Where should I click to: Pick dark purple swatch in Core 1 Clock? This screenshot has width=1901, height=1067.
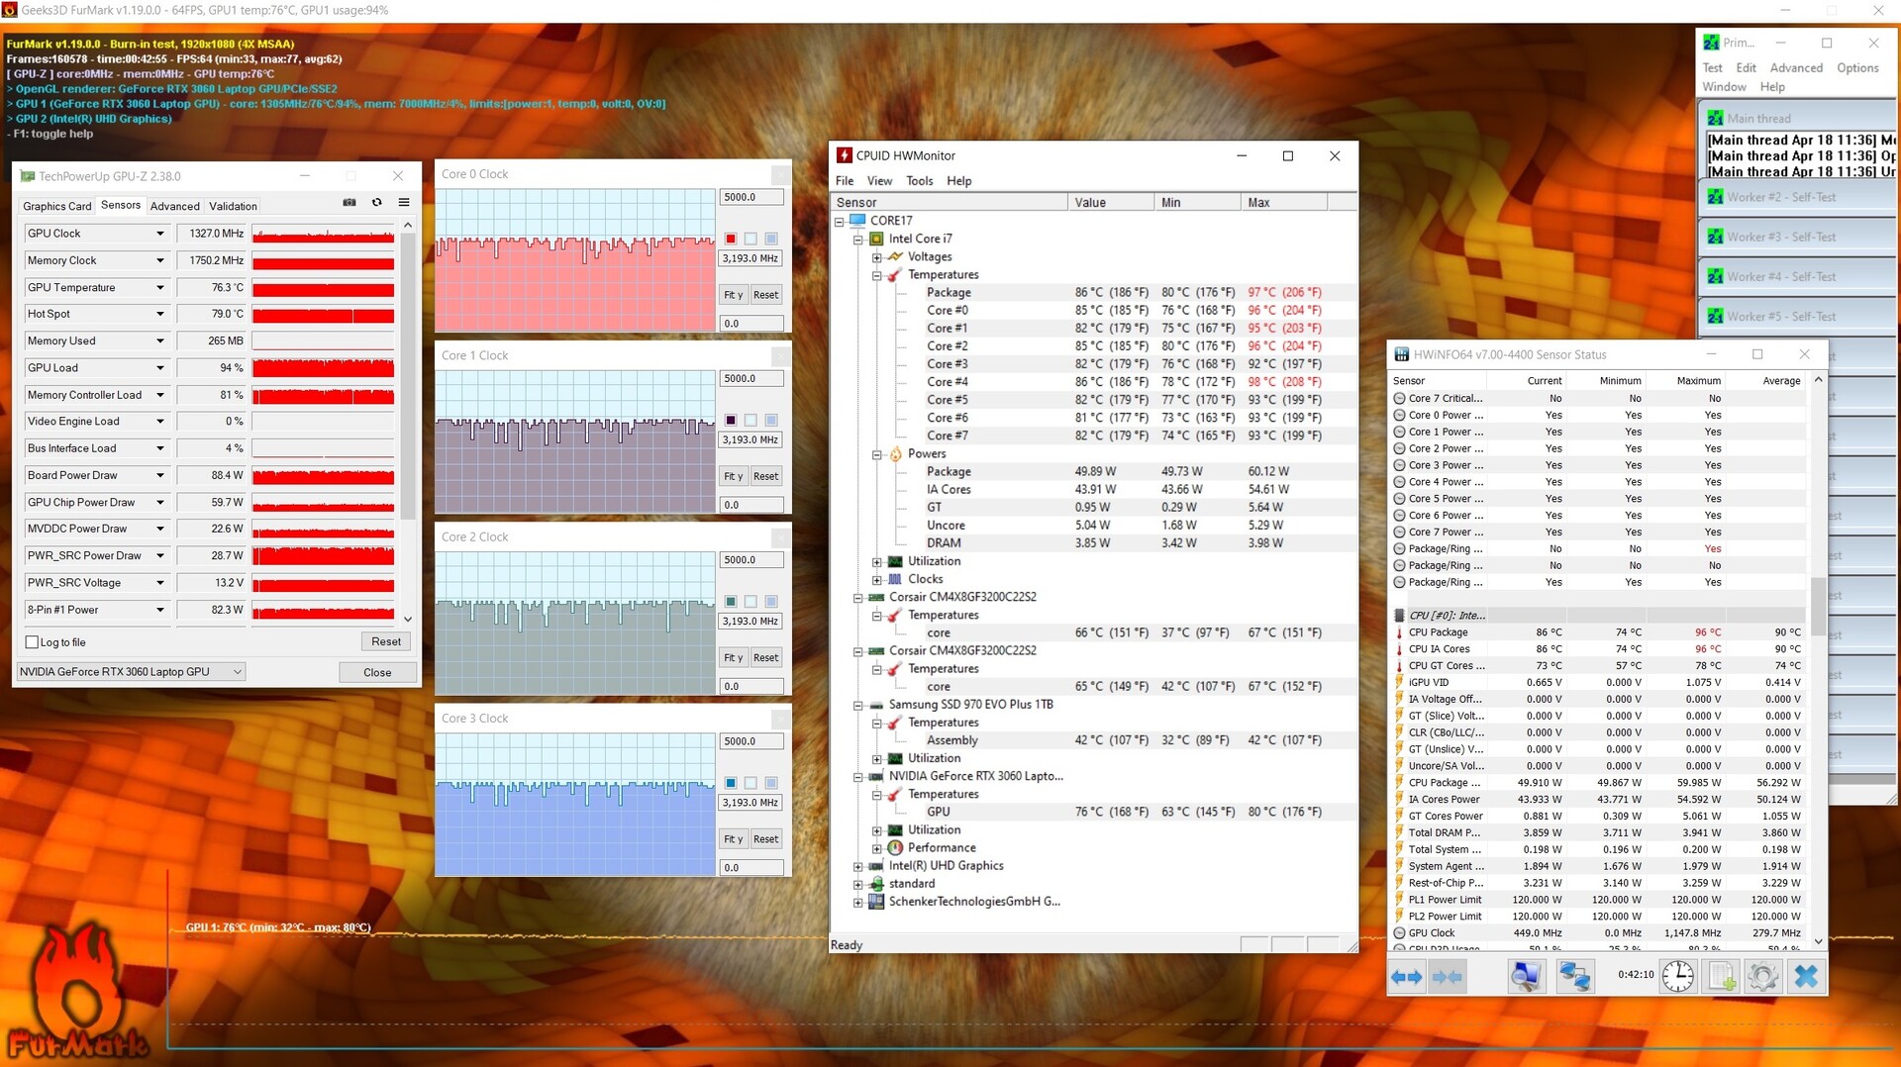click(x=731, y=420)
